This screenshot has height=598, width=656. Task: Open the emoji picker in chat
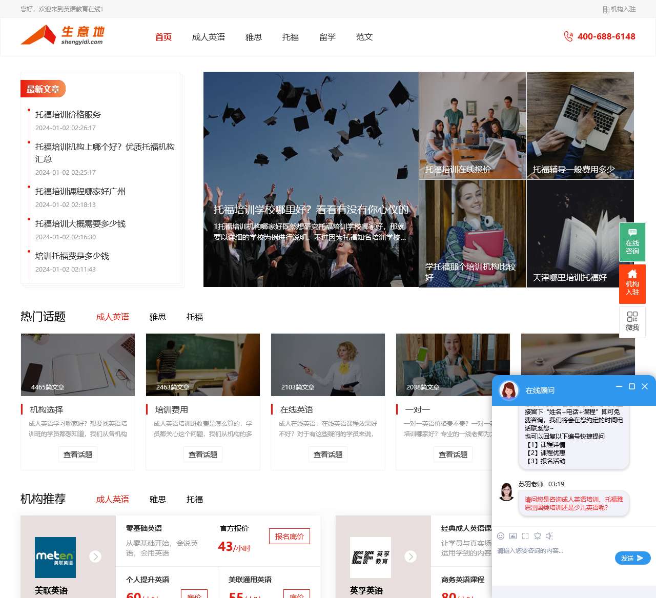pyautogui.click(x=501, y=536)
